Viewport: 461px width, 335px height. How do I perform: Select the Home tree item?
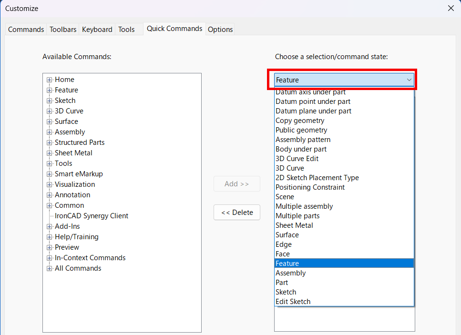pyautogui.click(x=64, y=79)
